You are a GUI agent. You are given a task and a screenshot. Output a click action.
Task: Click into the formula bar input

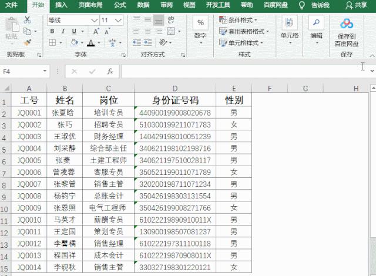(244, 71)
